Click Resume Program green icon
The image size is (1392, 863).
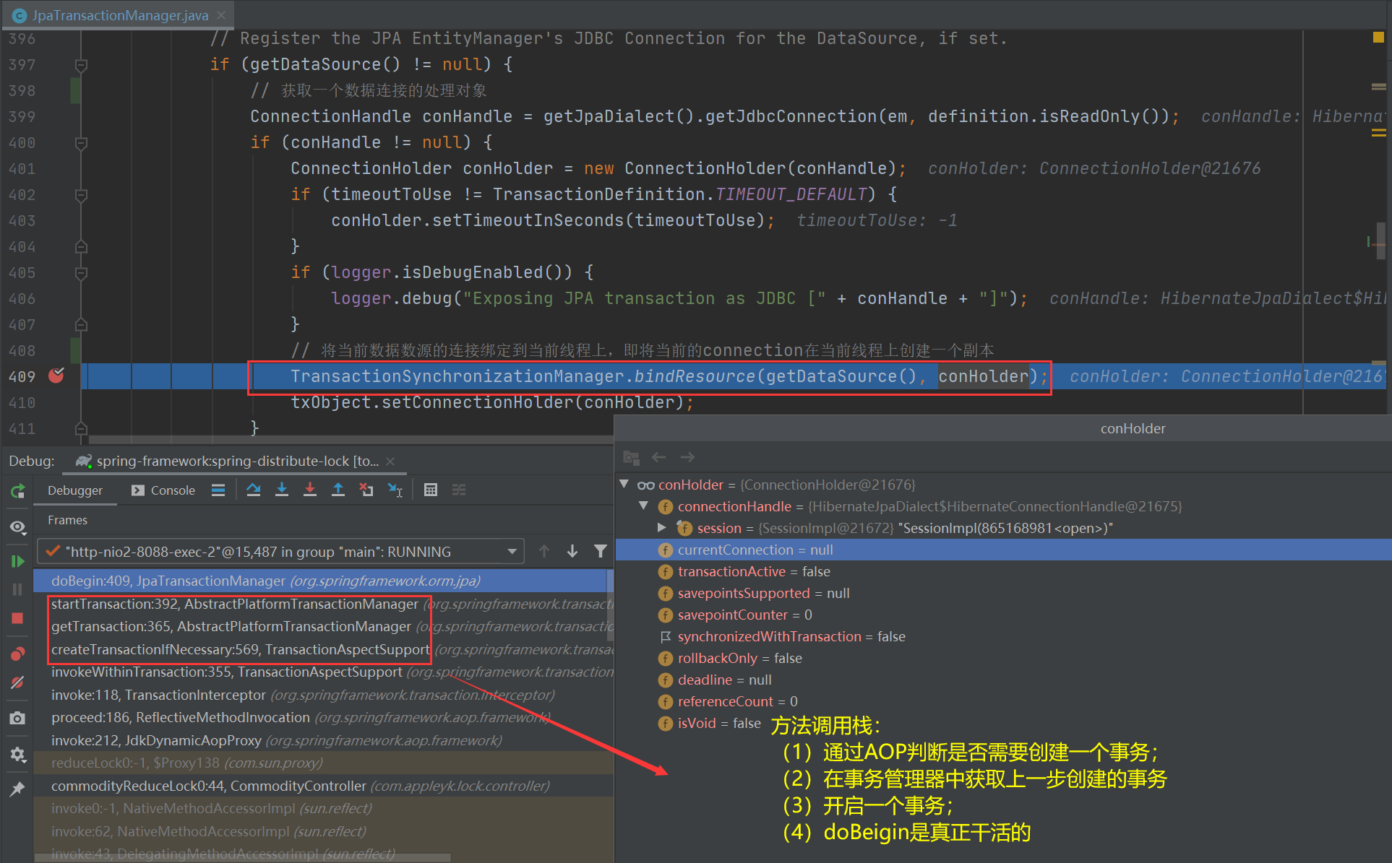pyautogui.click(x=17, y=561)
